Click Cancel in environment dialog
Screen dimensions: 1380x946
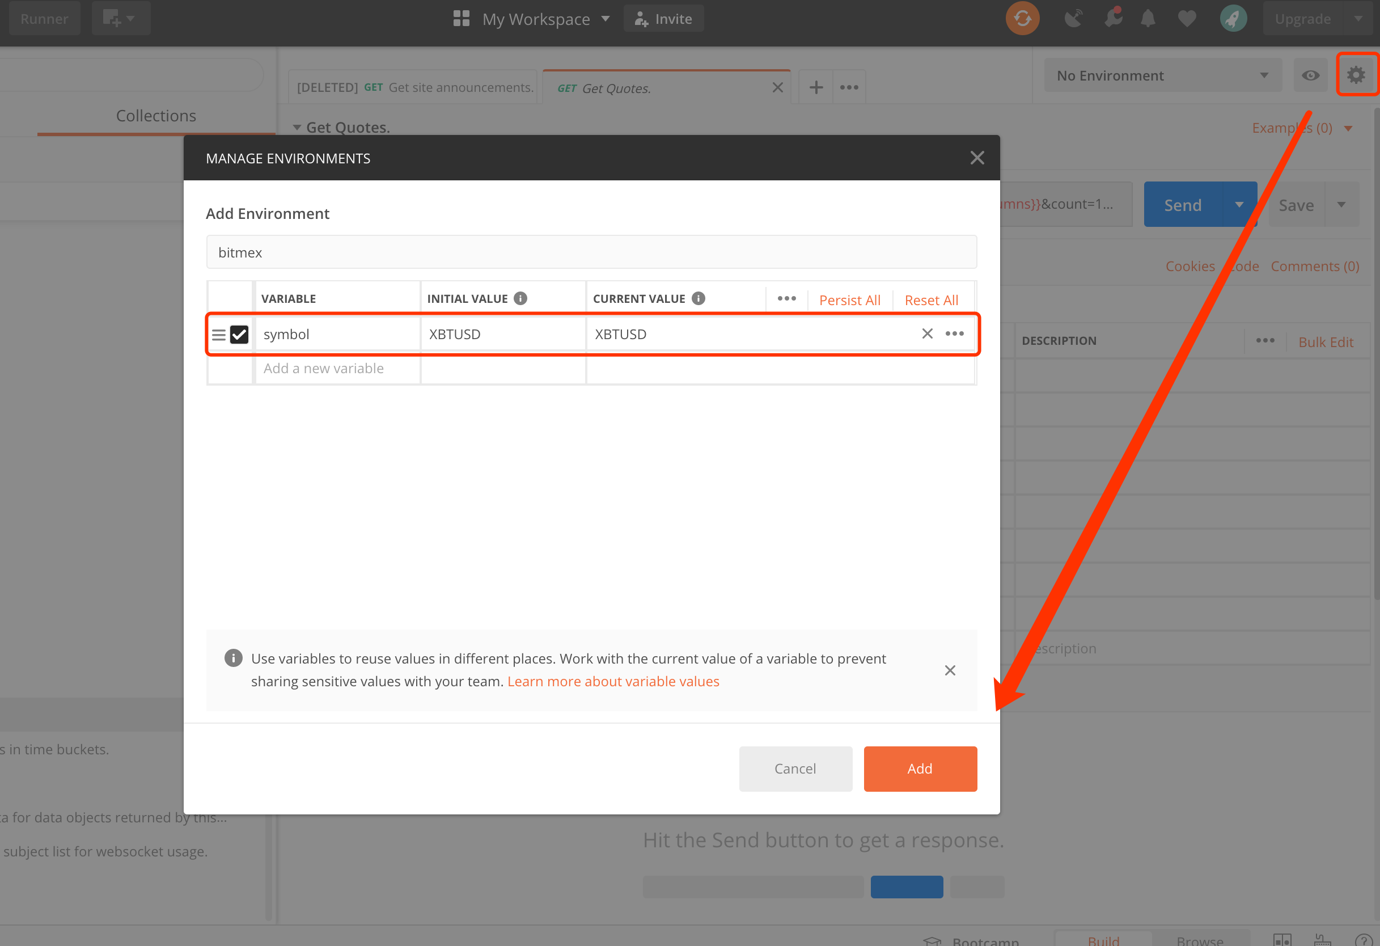tap(795, 768)
